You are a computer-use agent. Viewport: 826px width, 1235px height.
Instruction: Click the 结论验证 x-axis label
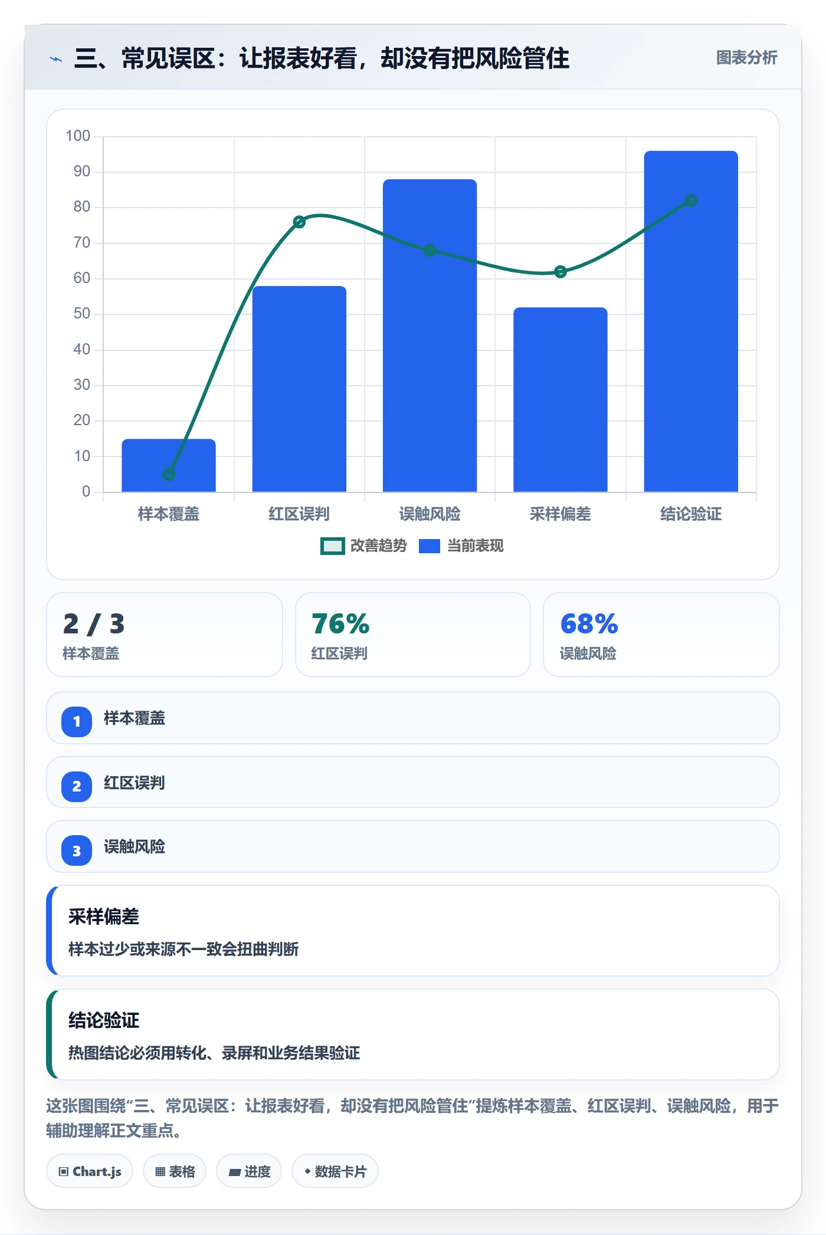coord(691,514)
